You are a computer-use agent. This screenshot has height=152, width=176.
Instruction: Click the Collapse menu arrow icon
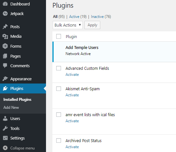5,148
